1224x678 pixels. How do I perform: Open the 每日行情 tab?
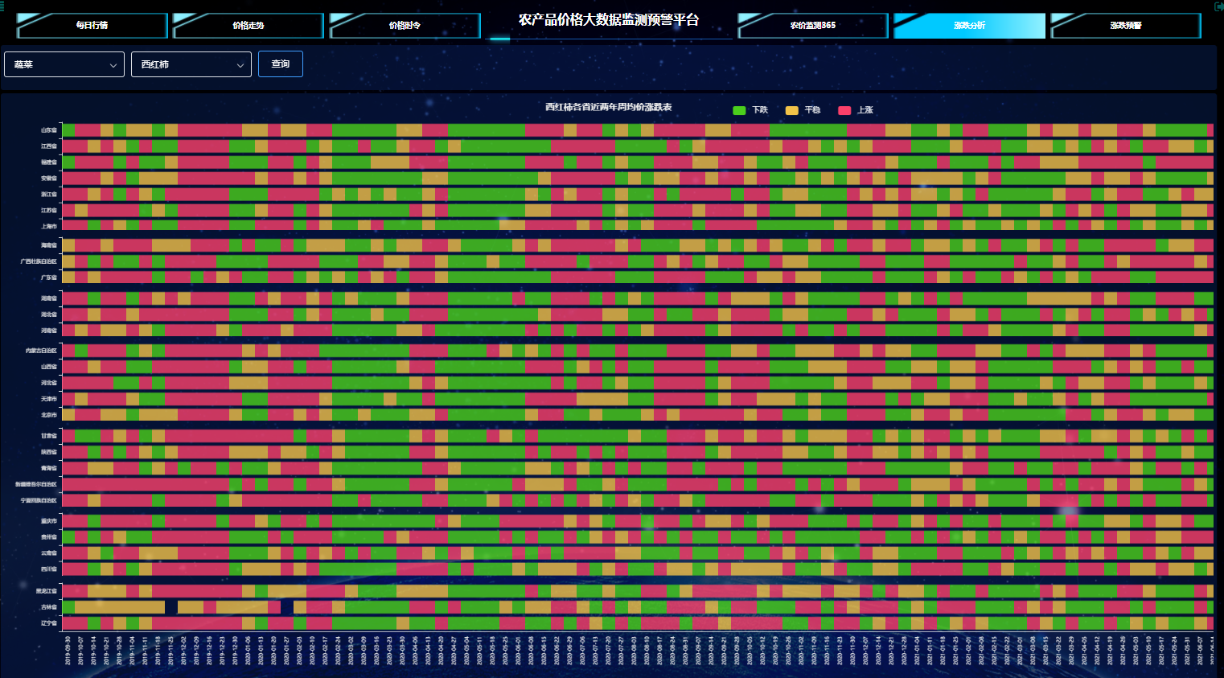tap(92, 26)
